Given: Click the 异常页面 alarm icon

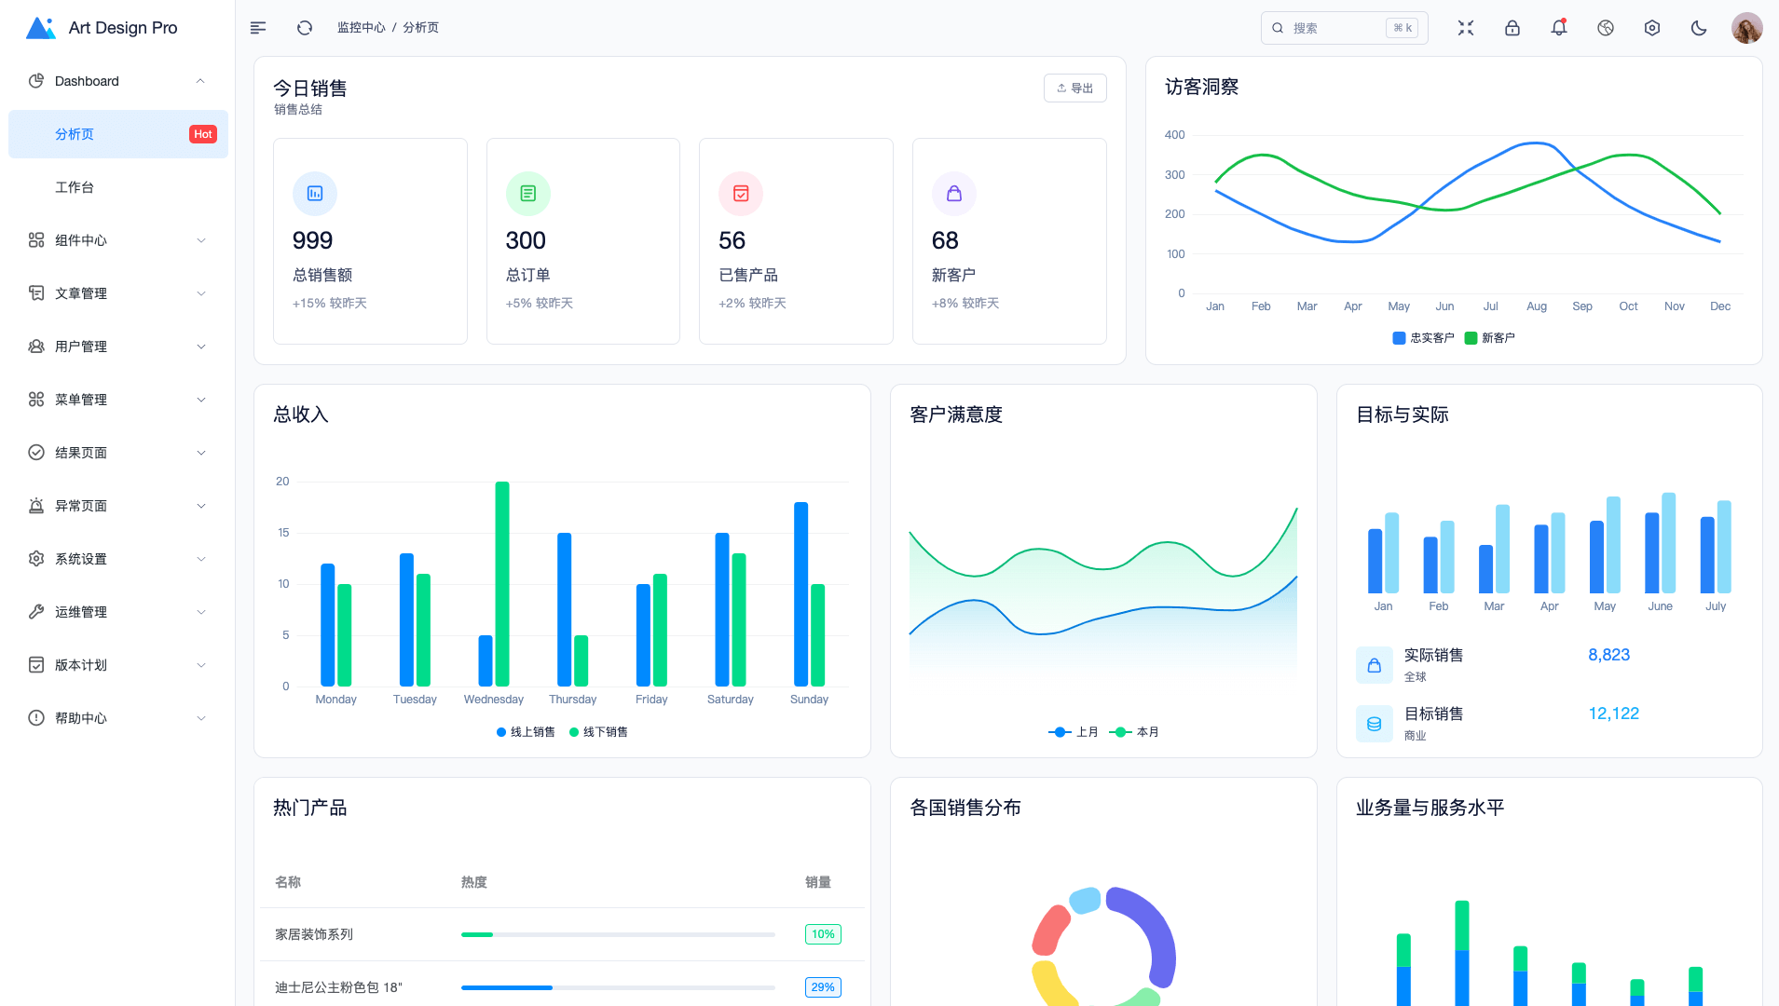Looking at the screenshot, I should click(x=36, y=506).
